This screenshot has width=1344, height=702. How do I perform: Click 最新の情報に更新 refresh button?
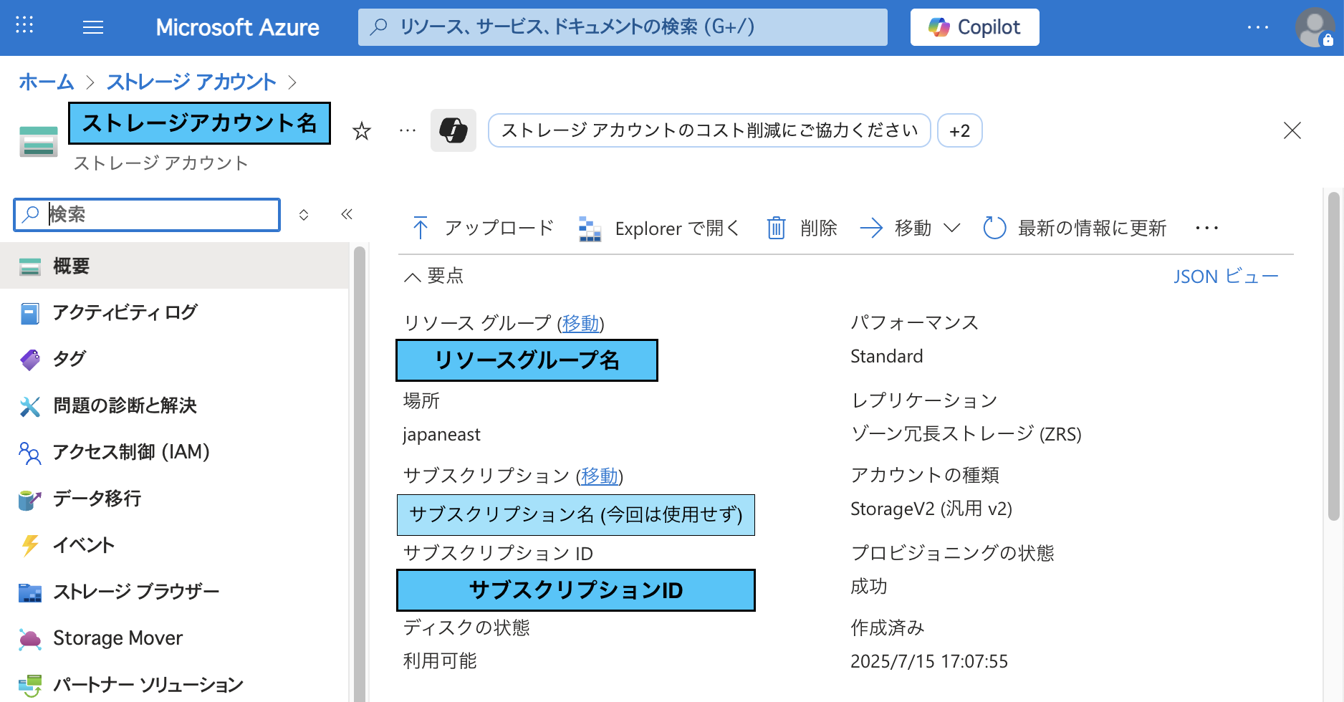coord(1075,228)
